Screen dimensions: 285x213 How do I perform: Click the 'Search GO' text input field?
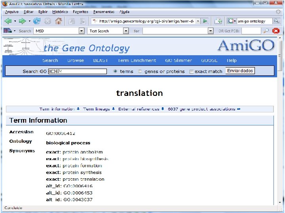point(78,71)
